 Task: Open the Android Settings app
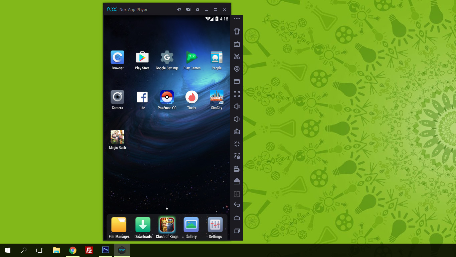[215, 225]
